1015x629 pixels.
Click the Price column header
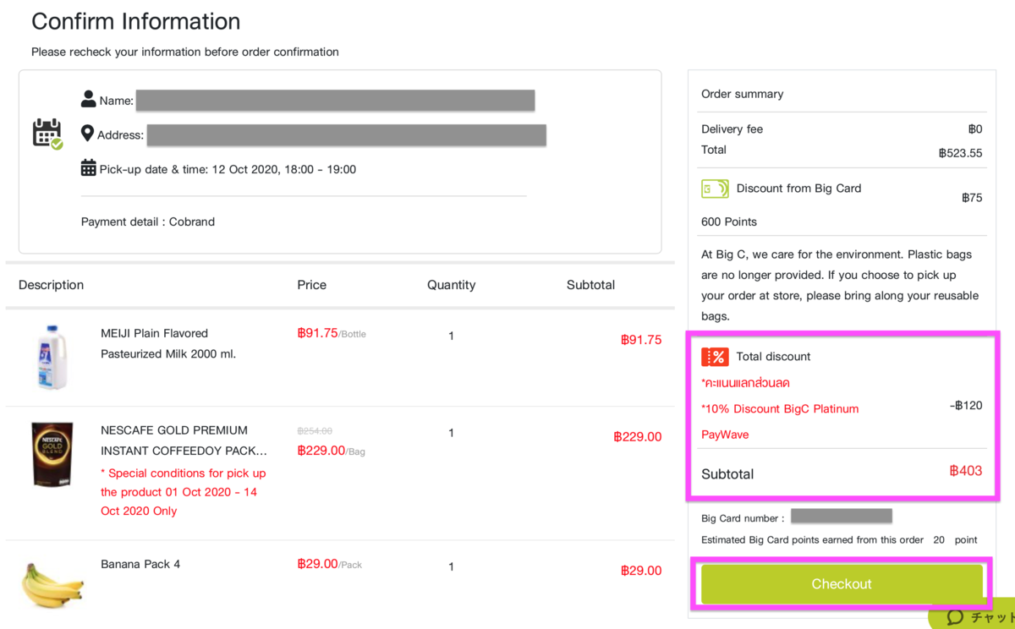click(x=311, y=285)
